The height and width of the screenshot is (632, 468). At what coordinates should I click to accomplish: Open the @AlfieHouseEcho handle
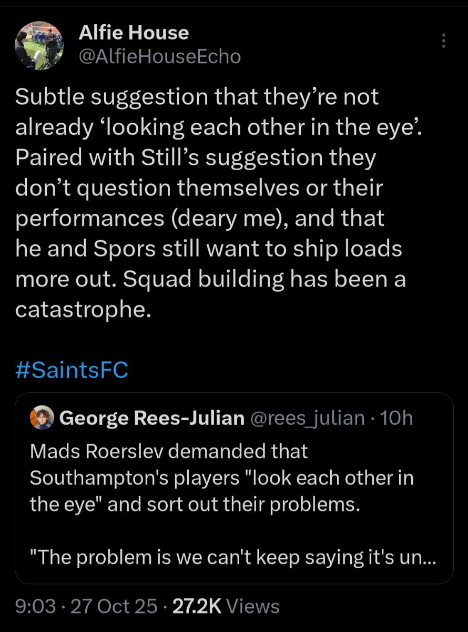[x=159, y=57]
